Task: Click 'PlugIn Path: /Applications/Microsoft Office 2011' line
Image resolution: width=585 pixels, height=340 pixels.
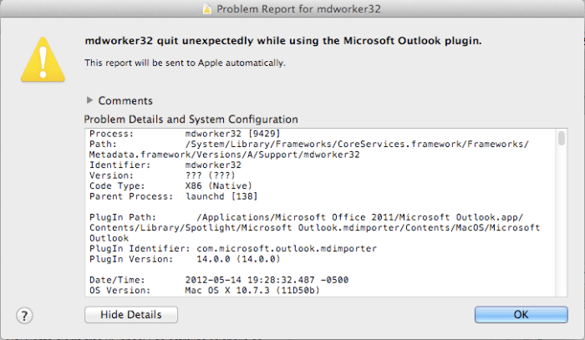Action: pos(307,217)
